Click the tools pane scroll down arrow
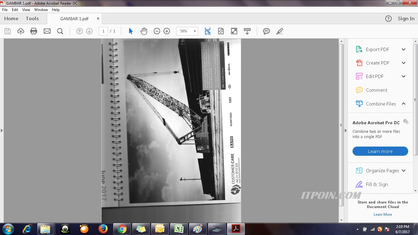The width and height of the screenshot is (418, 235). point(415,191)
